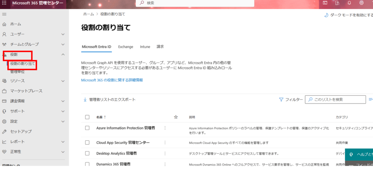The width and height of the screenshot is (373, 169).
Task: Check the Dynamics 365 管理者 checkbox
Action: 87,164
